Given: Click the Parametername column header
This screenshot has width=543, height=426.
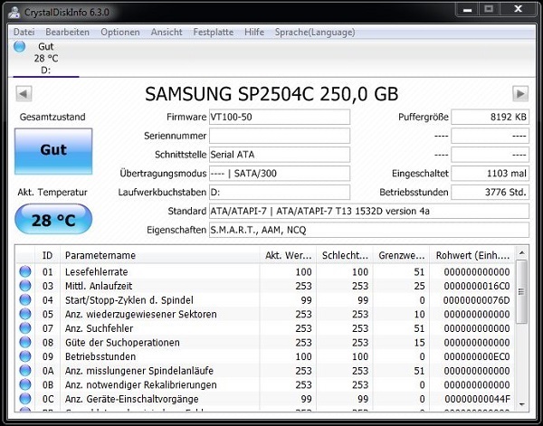Looking at the screenshot, I should point(159,255).
